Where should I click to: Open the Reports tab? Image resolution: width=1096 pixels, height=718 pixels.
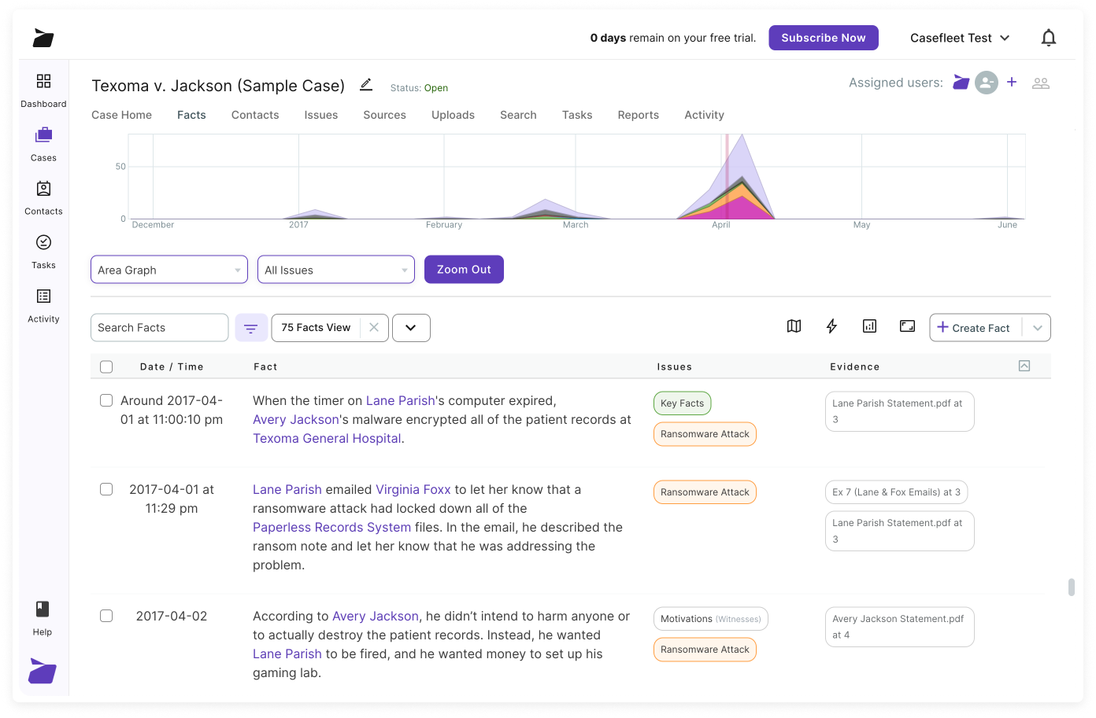coord(638,115)
